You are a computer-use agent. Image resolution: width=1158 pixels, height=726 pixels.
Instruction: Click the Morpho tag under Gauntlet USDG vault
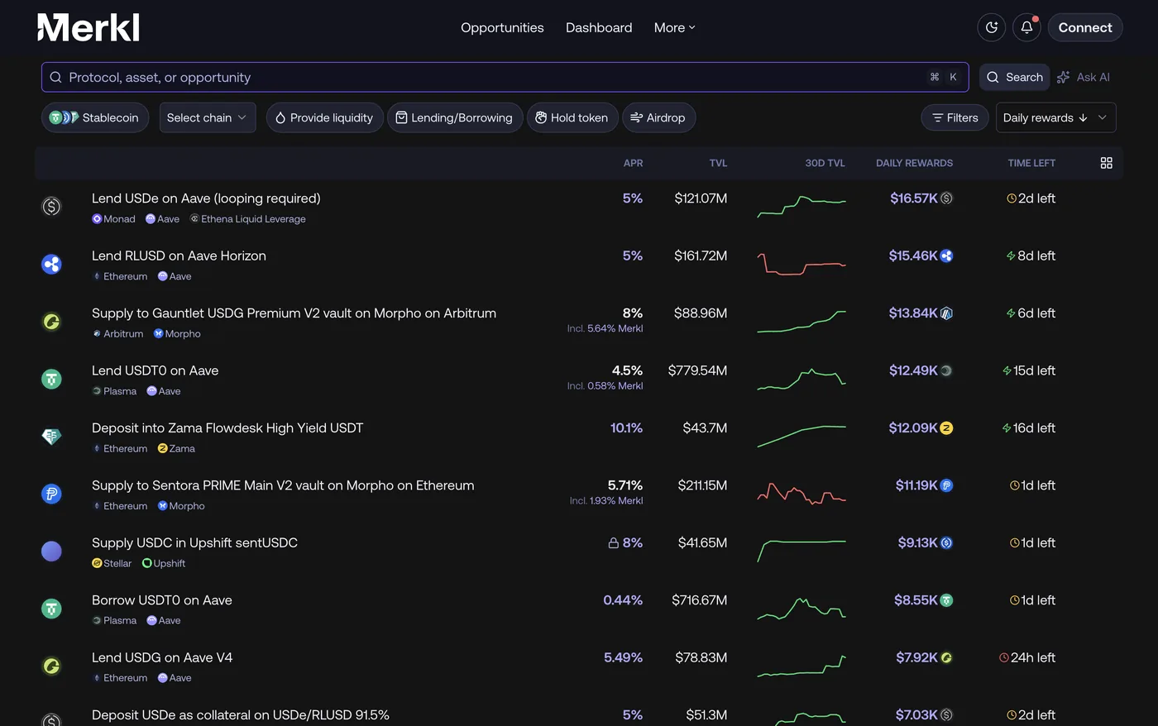(x=177, y=334)
